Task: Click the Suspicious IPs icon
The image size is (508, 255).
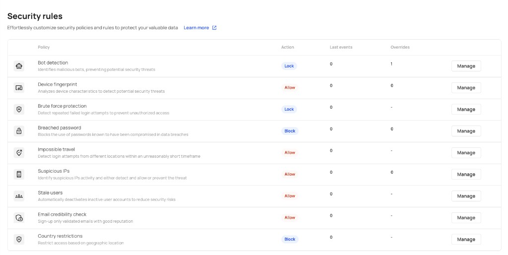Action: point(19,174)
